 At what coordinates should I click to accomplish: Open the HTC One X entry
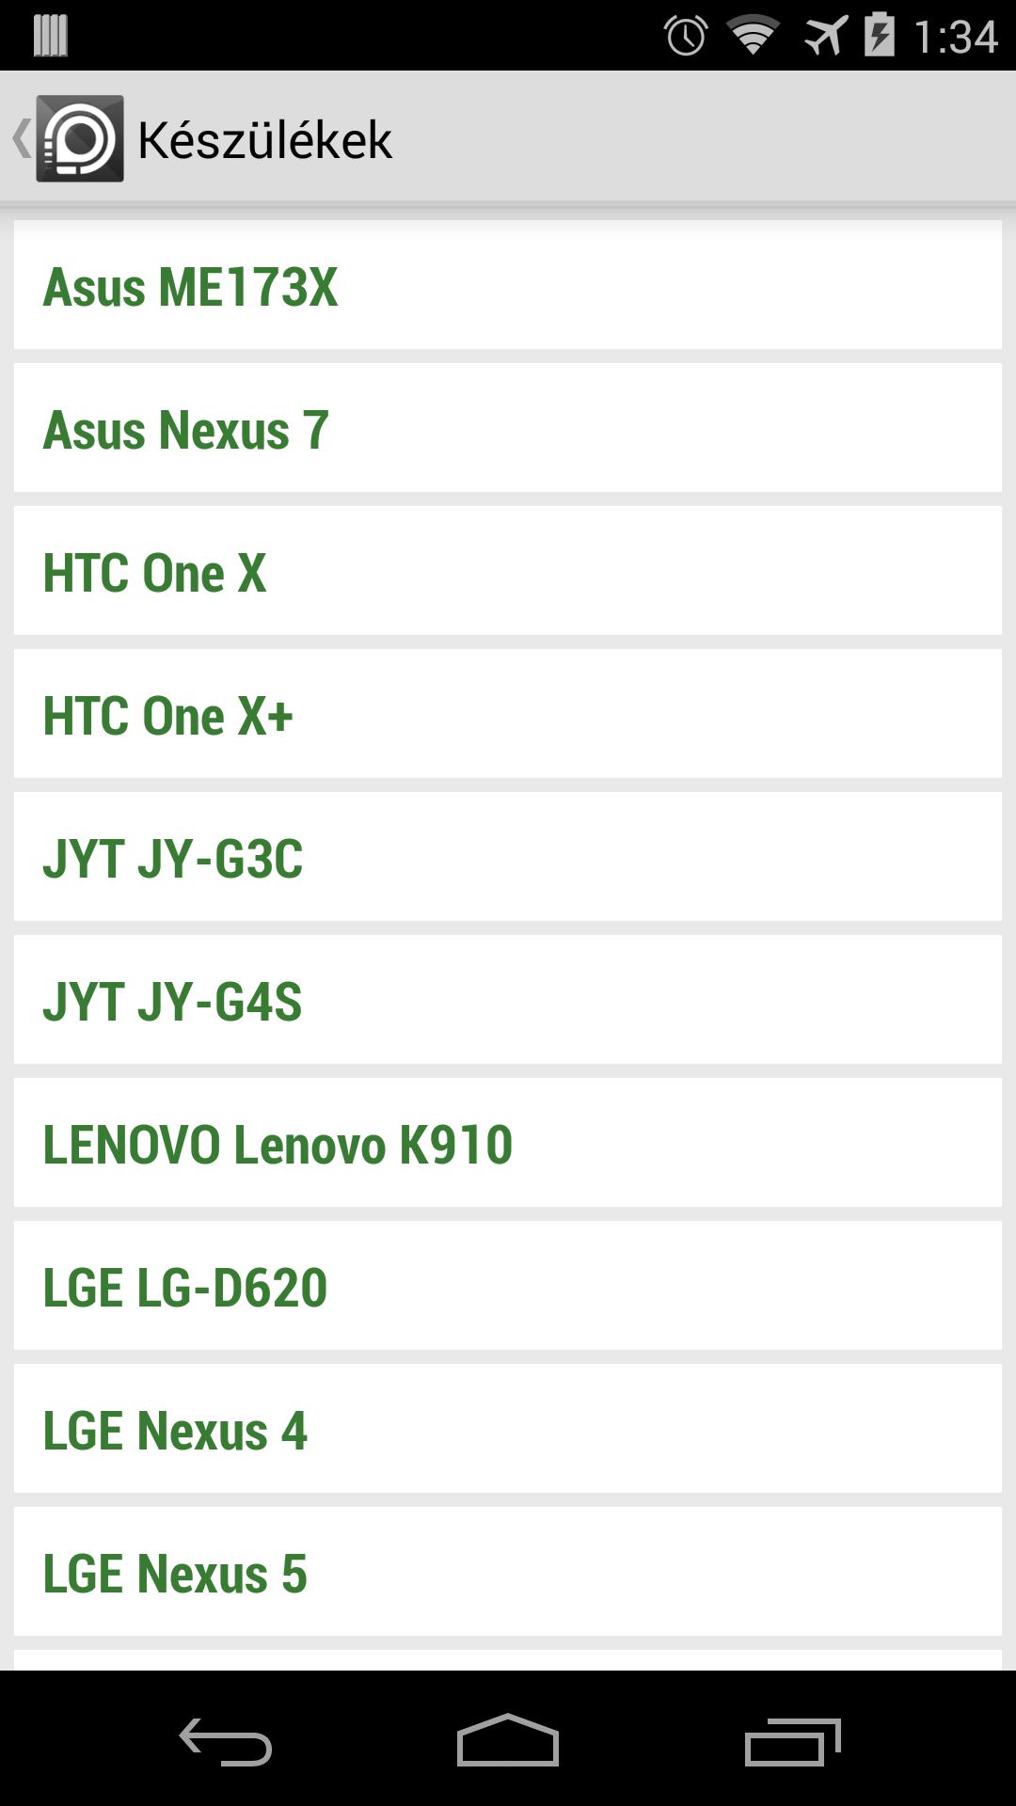[508, 571]
